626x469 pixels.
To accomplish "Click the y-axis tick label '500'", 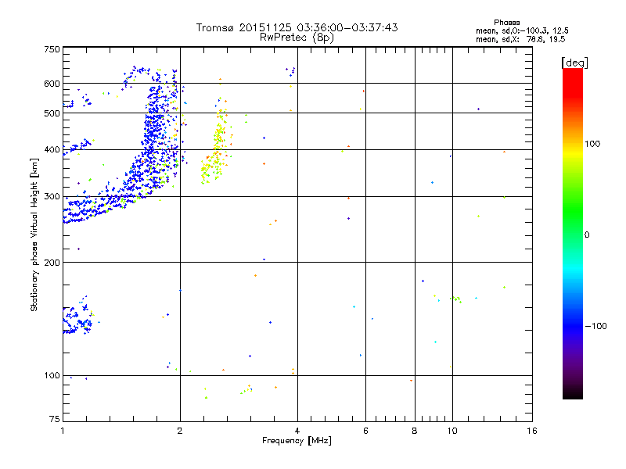I will coord(52,113).
